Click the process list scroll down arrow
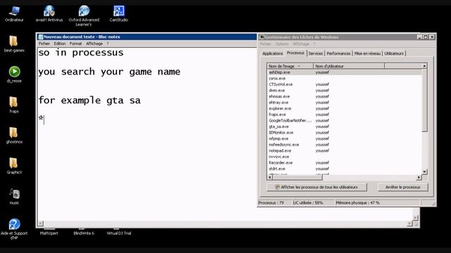This screenshot has height=253, width=451. click(424, 171)
